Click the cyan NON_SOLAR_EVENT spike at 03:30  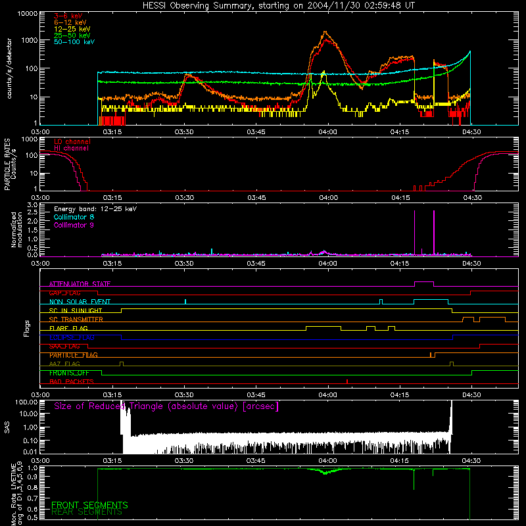point(185,301)
